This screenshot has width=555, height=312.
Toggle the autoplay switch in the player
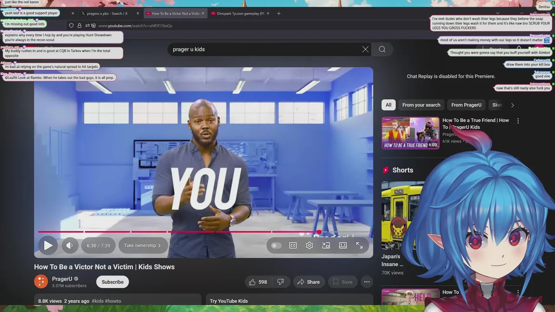[x=276, y=245]
